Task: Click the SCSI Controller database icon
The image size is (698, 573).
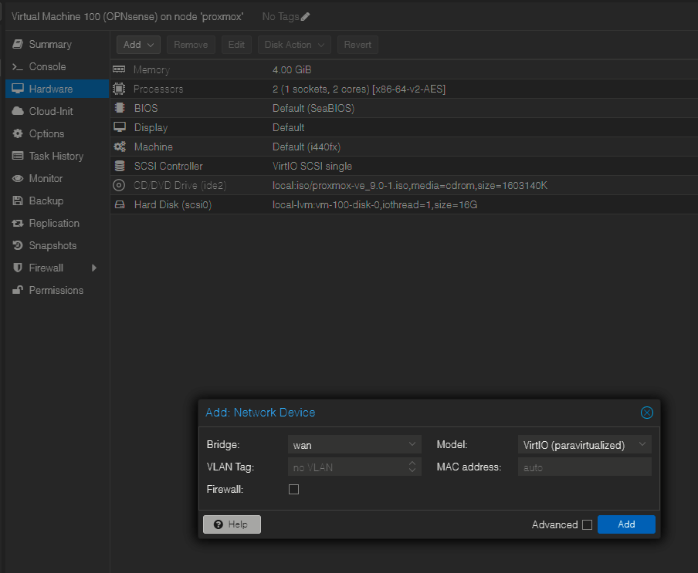Action: pos(120,166)
